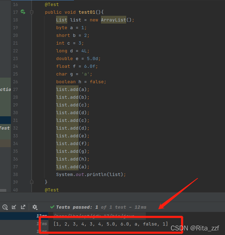Select the 12ms test row in results tree
Screen dimensions: 225x235
(x=24, y=216)
